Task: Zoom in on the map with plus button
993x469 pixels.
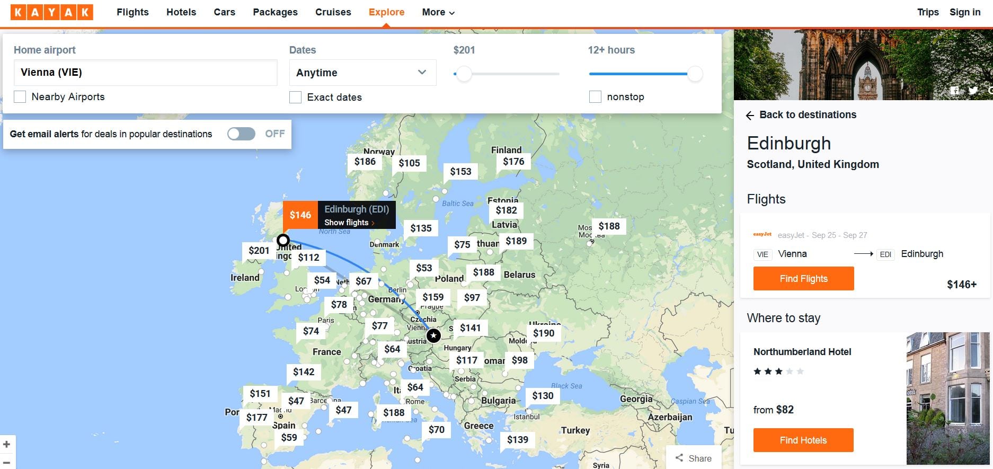Action: pyautogui.click(x=7, y=444)
